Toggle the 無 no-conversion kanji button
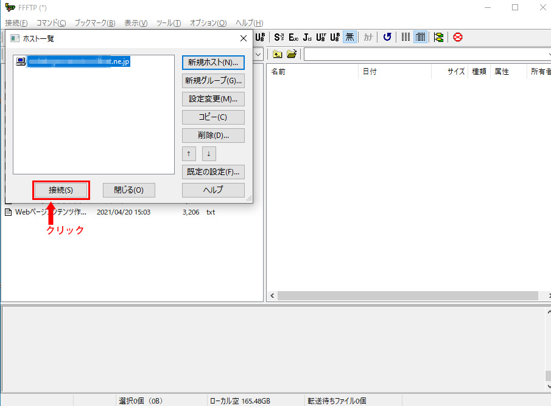This screenshot has width=551, height=406. coord(349,37)
